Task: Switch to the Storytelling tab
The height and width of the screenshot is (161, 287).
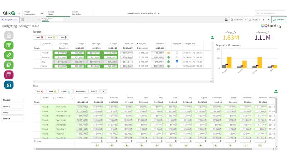Action: 77,13
